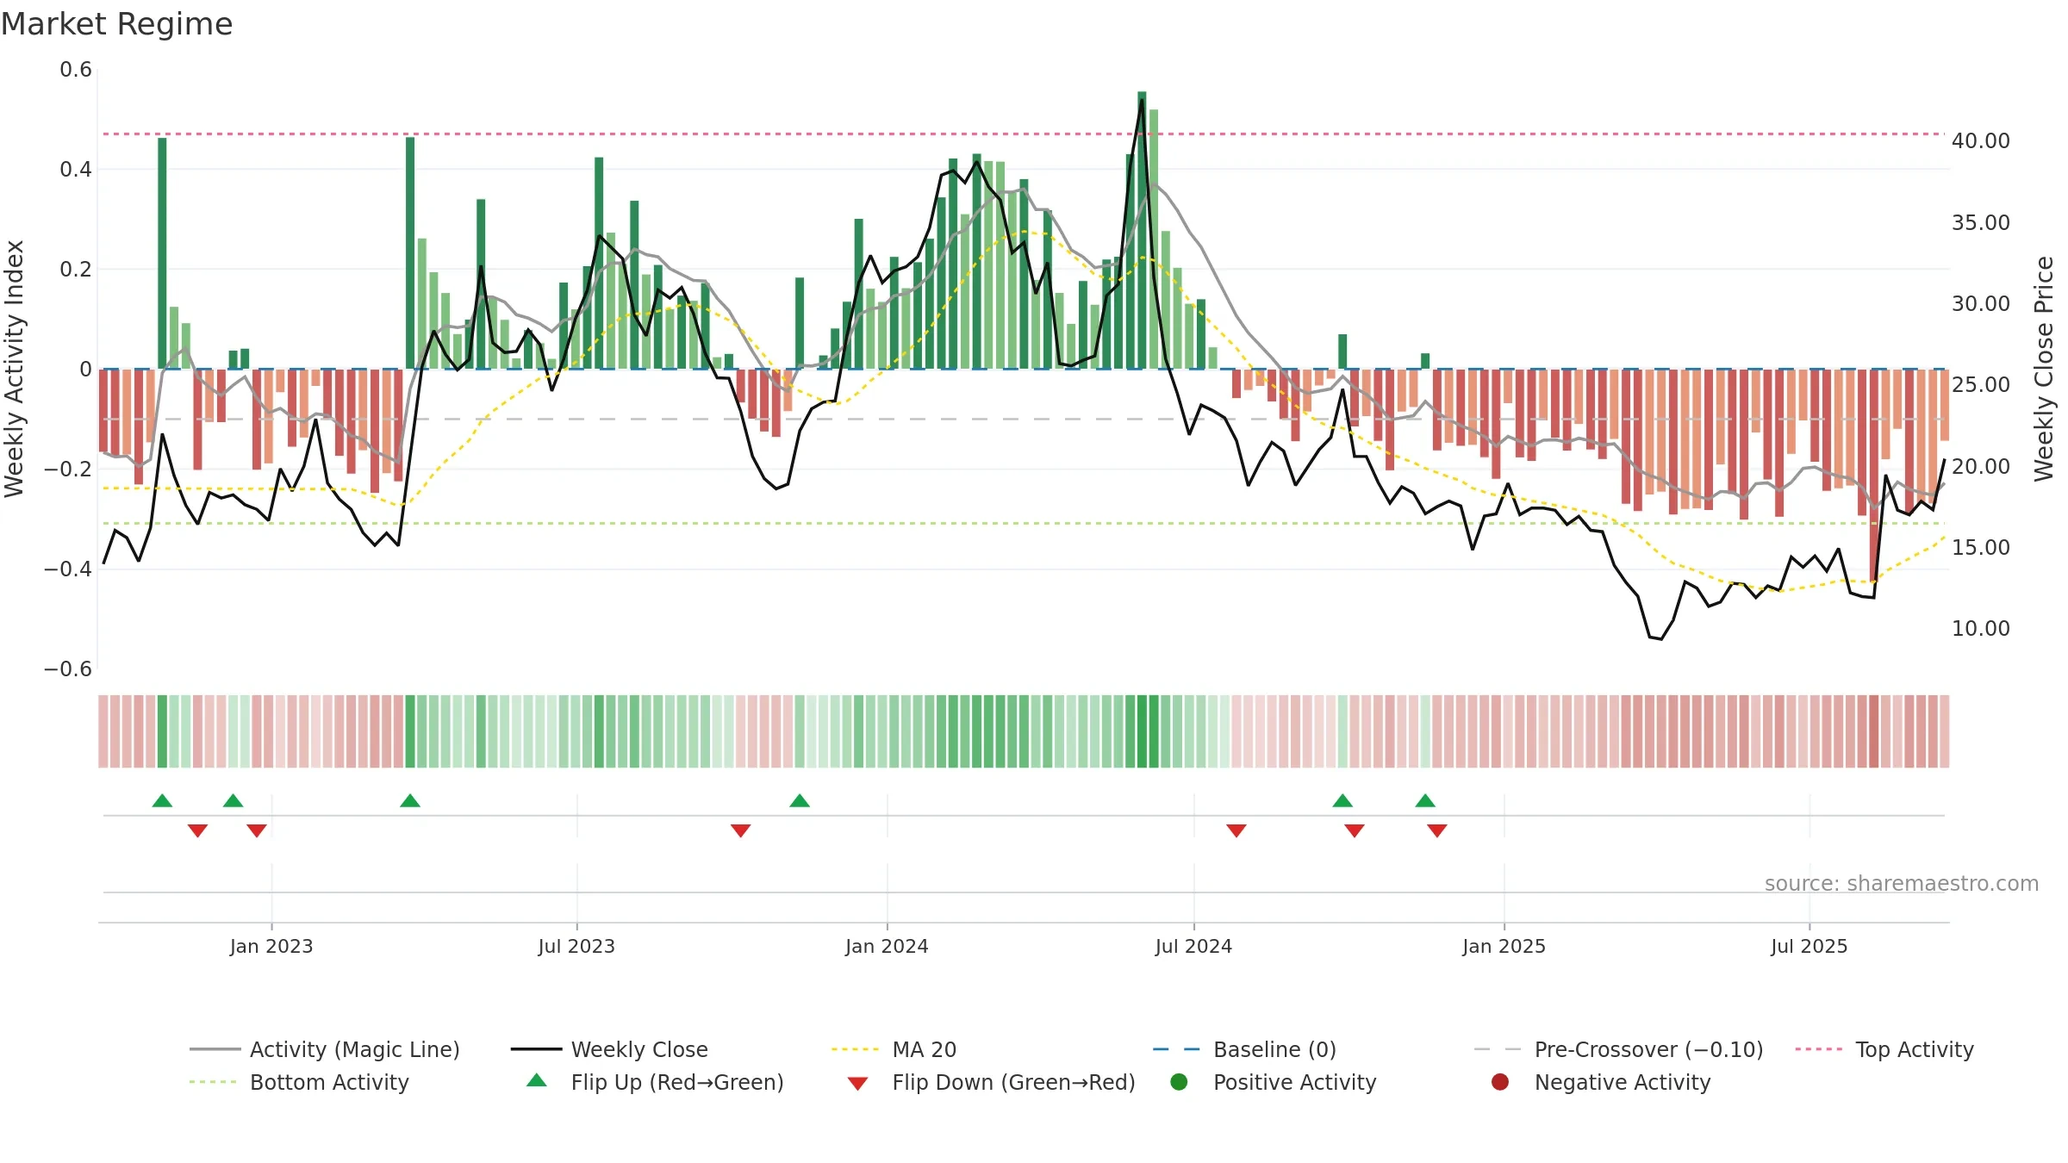Toggle Flip Down (Green→Red) legend entry
The image size is (2068, 1163).
(x=991, y=1082)
